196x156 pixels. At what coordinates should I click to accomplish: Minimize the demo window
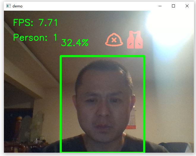[160, 6]
